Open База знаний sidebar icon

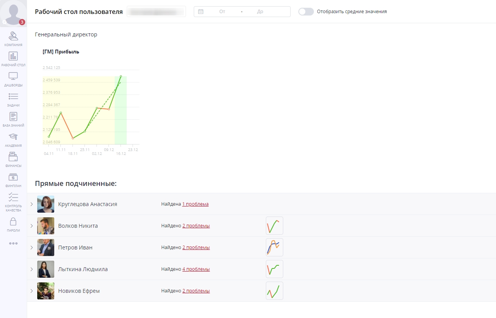tap(13, 117)
